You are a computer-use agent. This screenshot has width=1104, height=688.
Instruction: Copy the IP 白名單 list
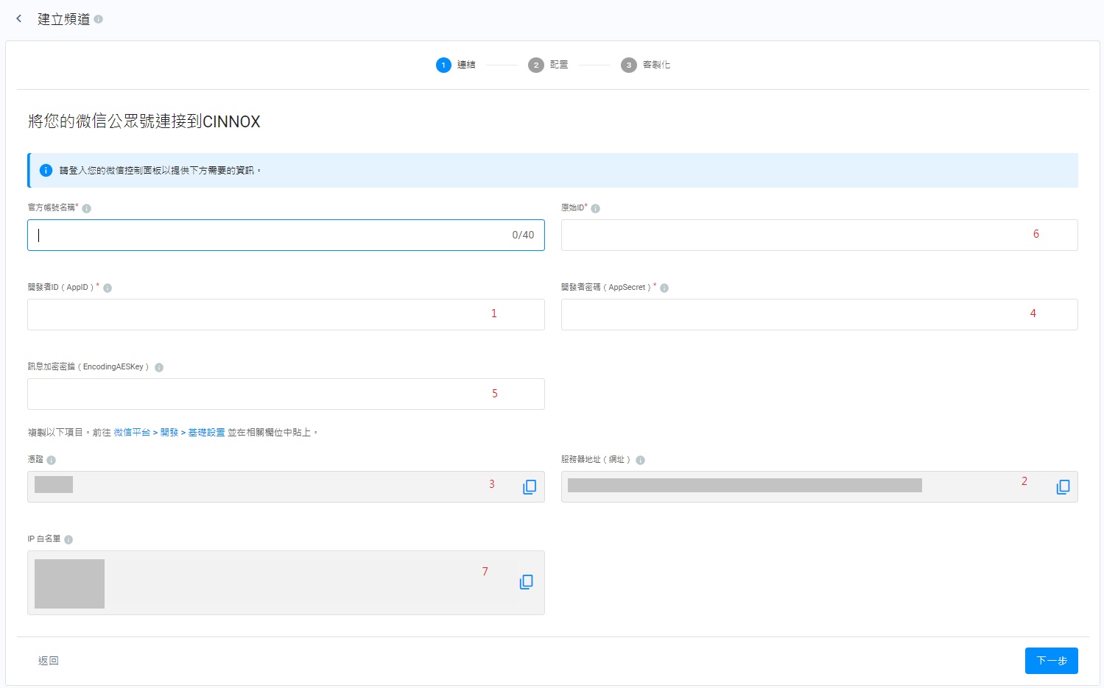[527, 582]
